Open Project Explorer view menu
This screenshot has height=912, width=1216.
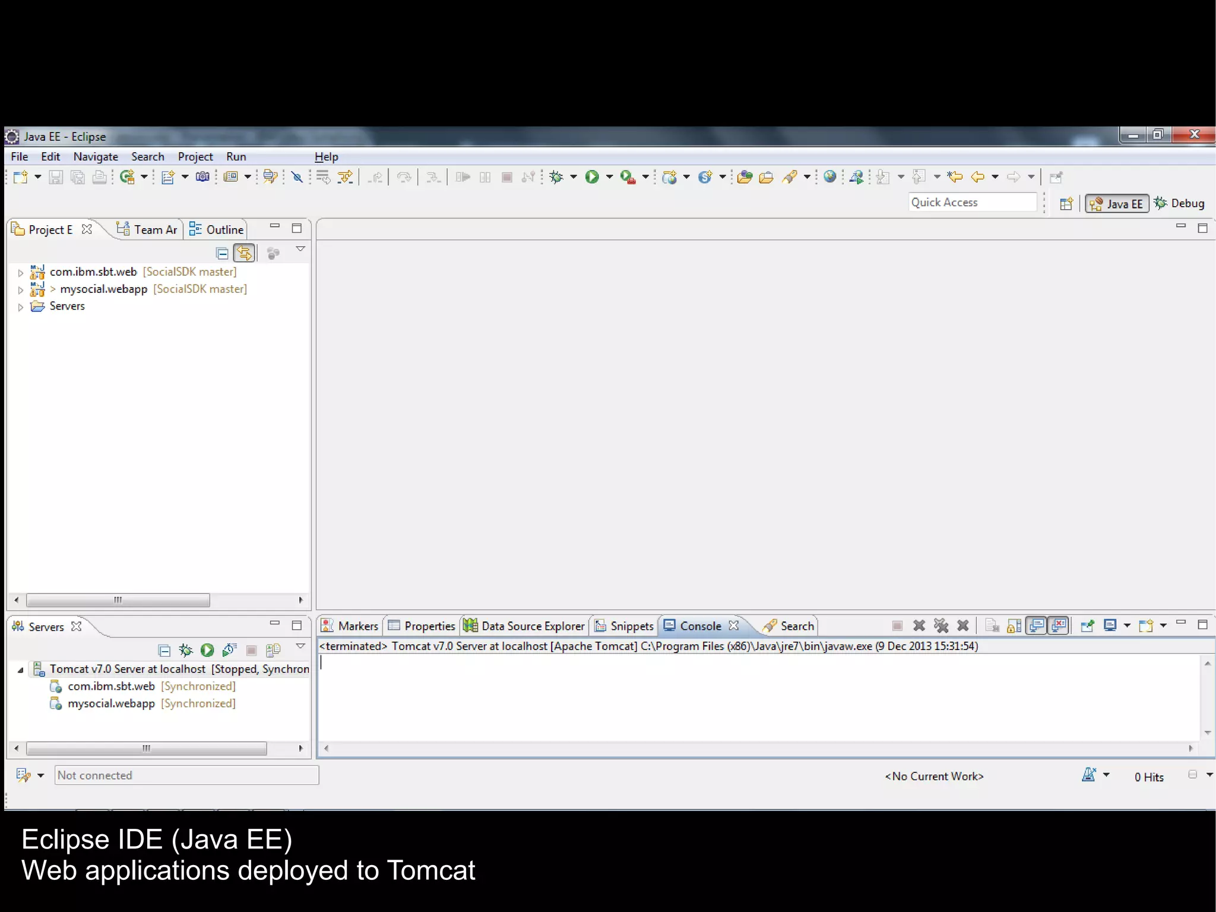pyautogui.click(x=300, y=250)
